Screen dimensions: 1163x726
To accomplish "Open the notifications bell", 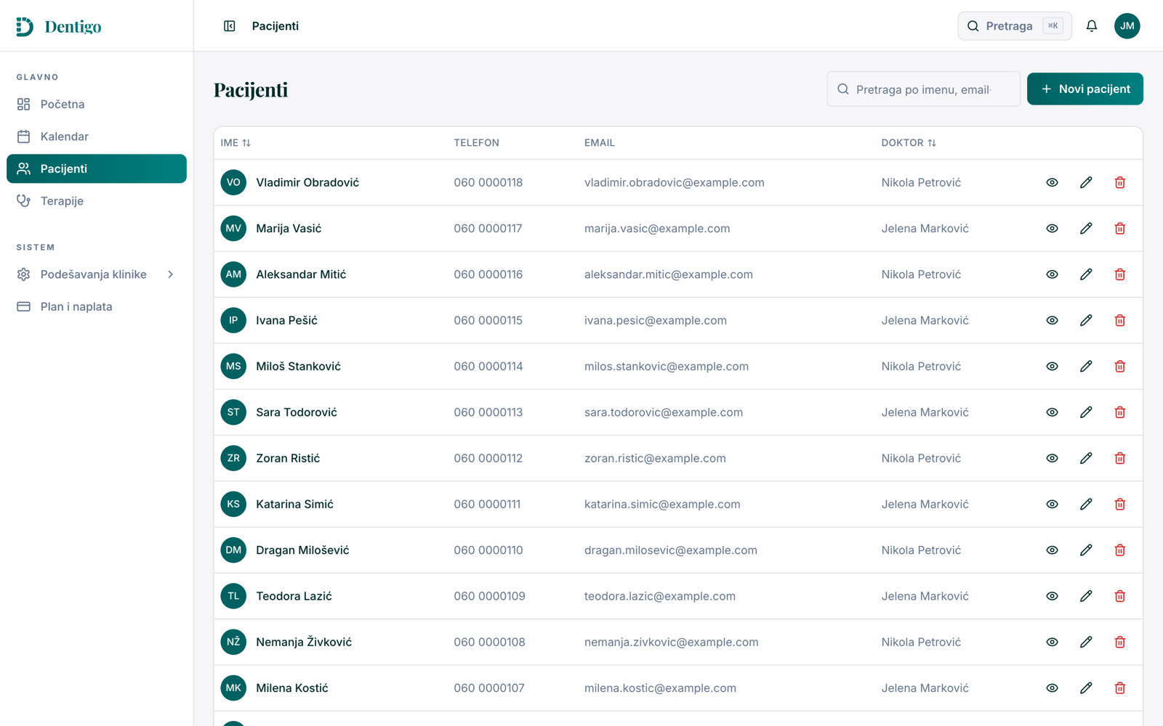I will tap(1092, 26).
